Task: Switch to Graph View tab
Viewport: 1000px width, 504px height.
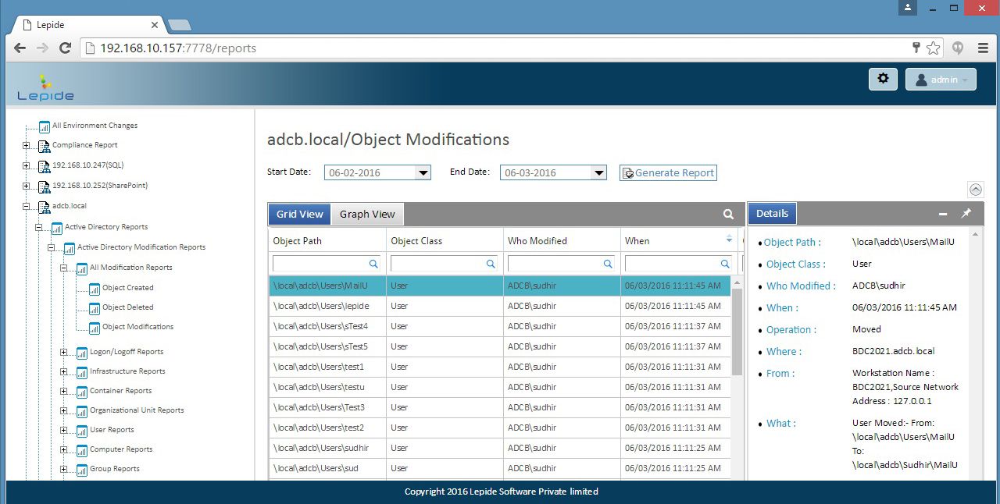Action: click(367, 214)
